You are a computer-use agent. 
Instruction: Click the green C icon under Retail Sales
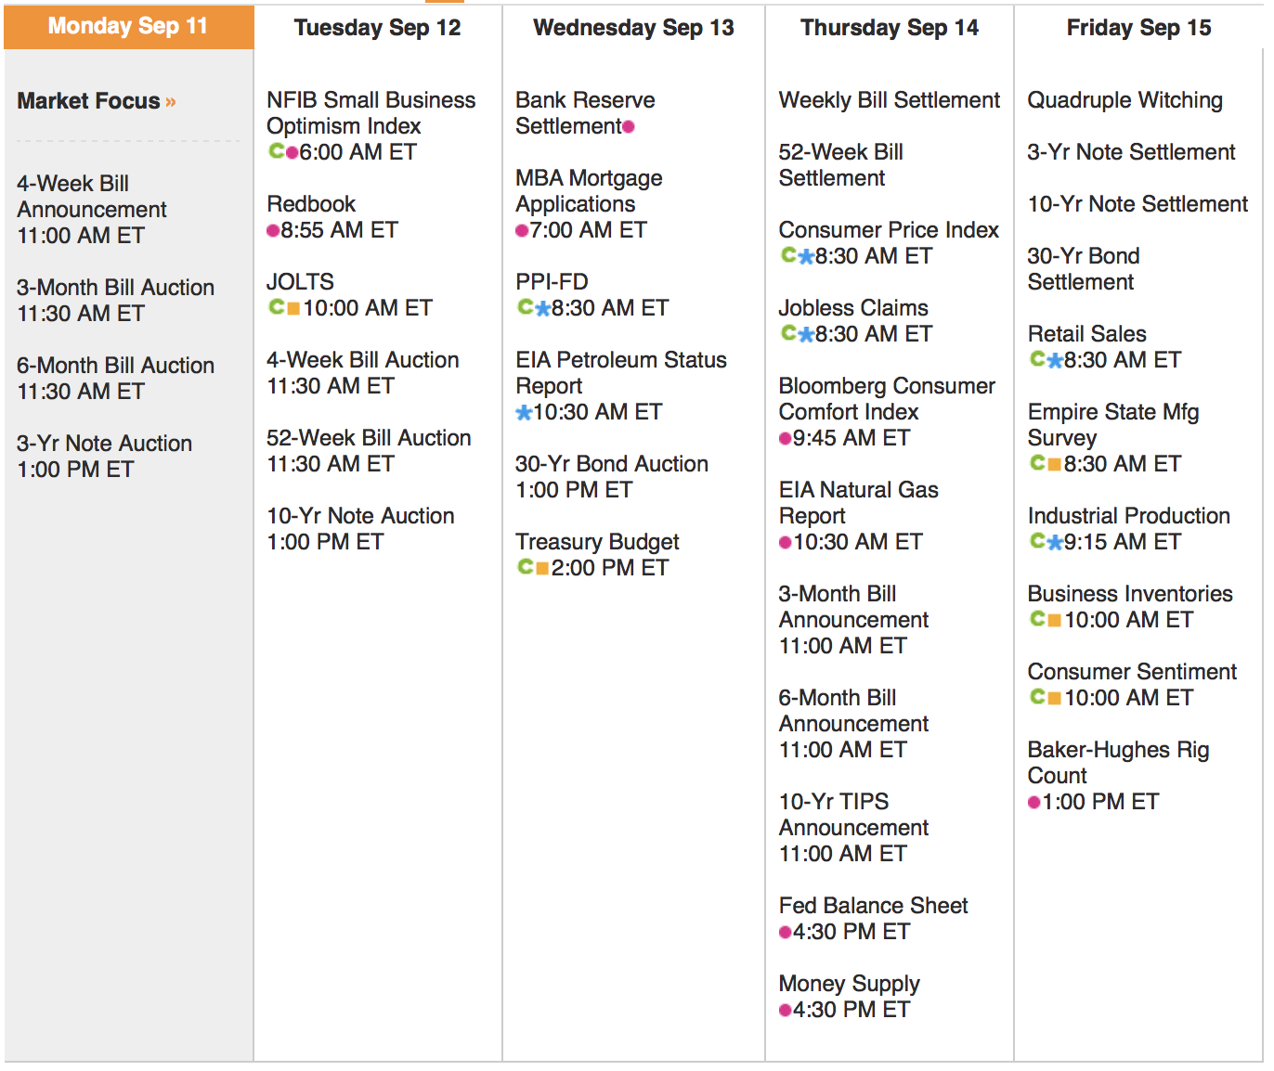coord(1037,358)
